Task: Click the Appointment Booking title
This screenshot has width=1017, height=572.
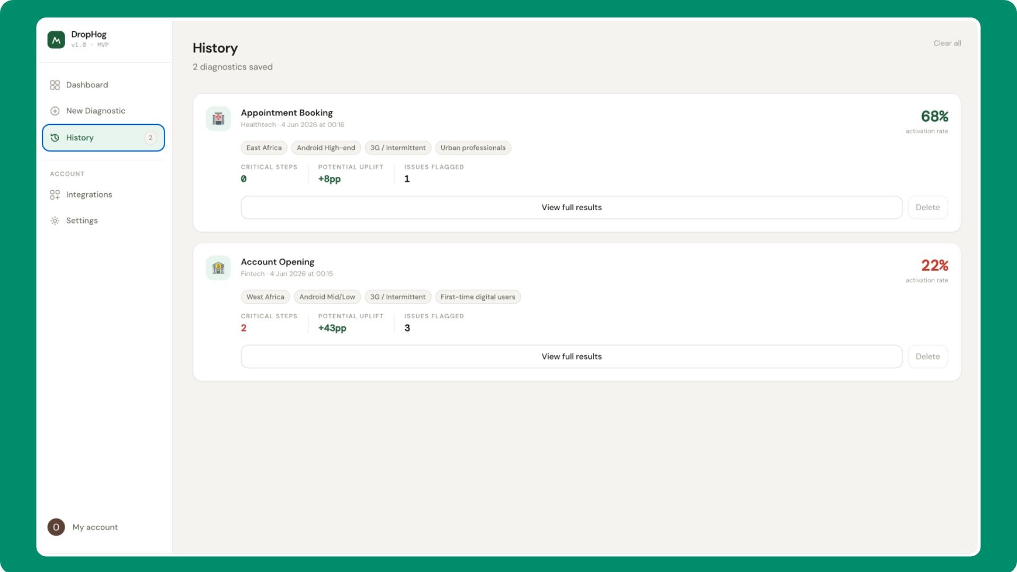Action: (287, 113)
